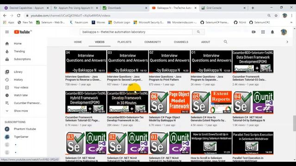Open the YouTube hamburger guide menu
Image resolution: width=296 pixels, height=166 pixels.
pyautogui.click(x=7, y=32)
